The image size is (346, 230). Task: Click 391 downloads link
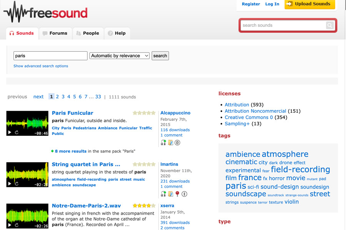175,222
